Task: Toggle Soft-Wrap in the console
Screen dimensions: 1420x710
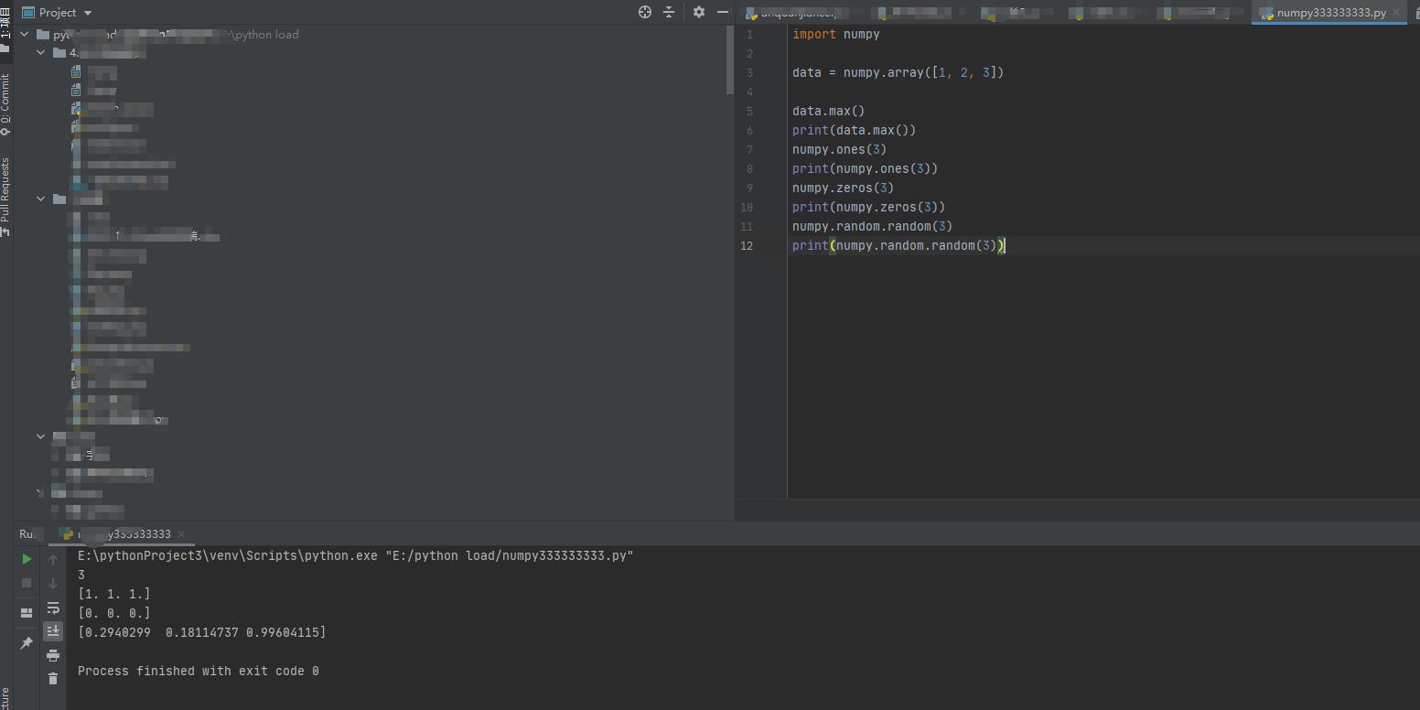Action: 53,608
